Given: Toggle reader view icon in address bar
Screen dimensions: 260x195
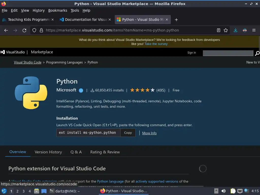Looking at the screenshot, I should click(219, 30).
